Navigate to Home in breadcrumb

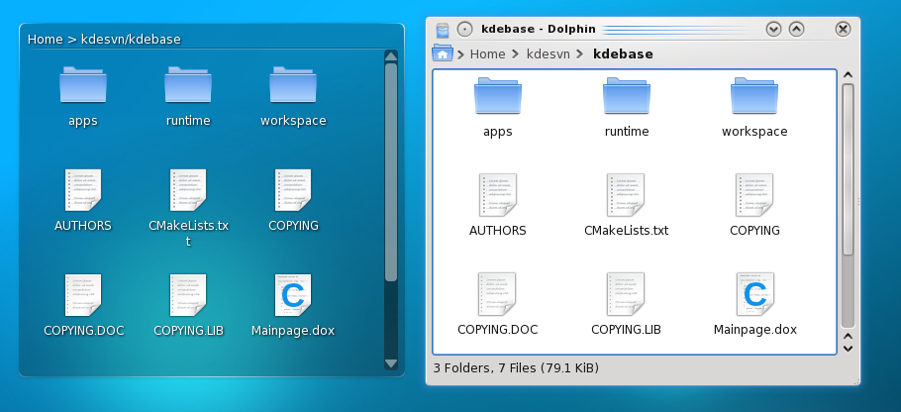click(x=487, y=54)
